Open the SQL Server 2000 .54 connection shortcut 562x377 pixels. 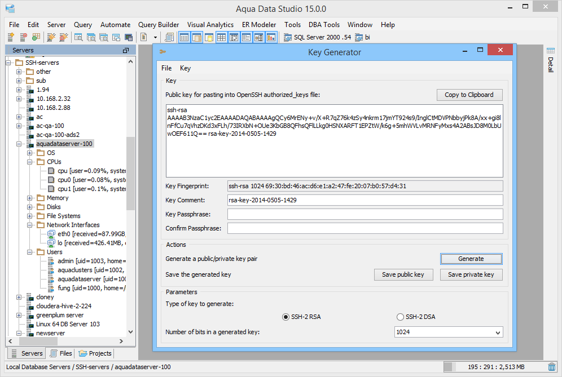pyautogui.click(x=318, y=37)
